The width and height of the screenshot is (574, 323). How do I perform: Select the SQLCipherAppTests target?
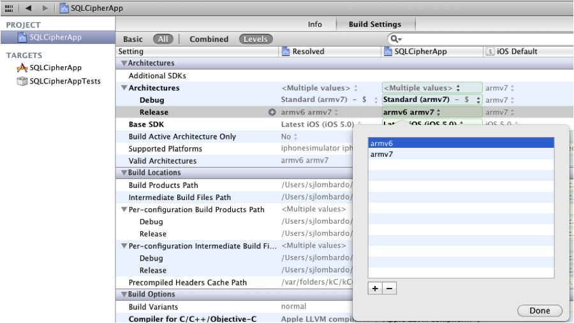pyautogui.click(x=65, y=81)
